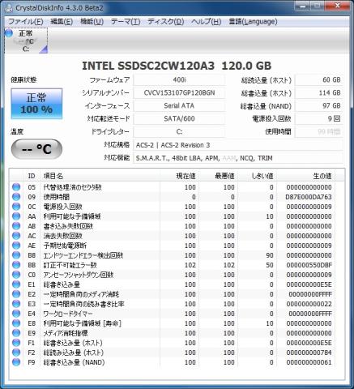The height and width of the screenshot is (389, 354).
Task: Close the CrystalDiskInfo window
Action: click(x=338, y=6)
